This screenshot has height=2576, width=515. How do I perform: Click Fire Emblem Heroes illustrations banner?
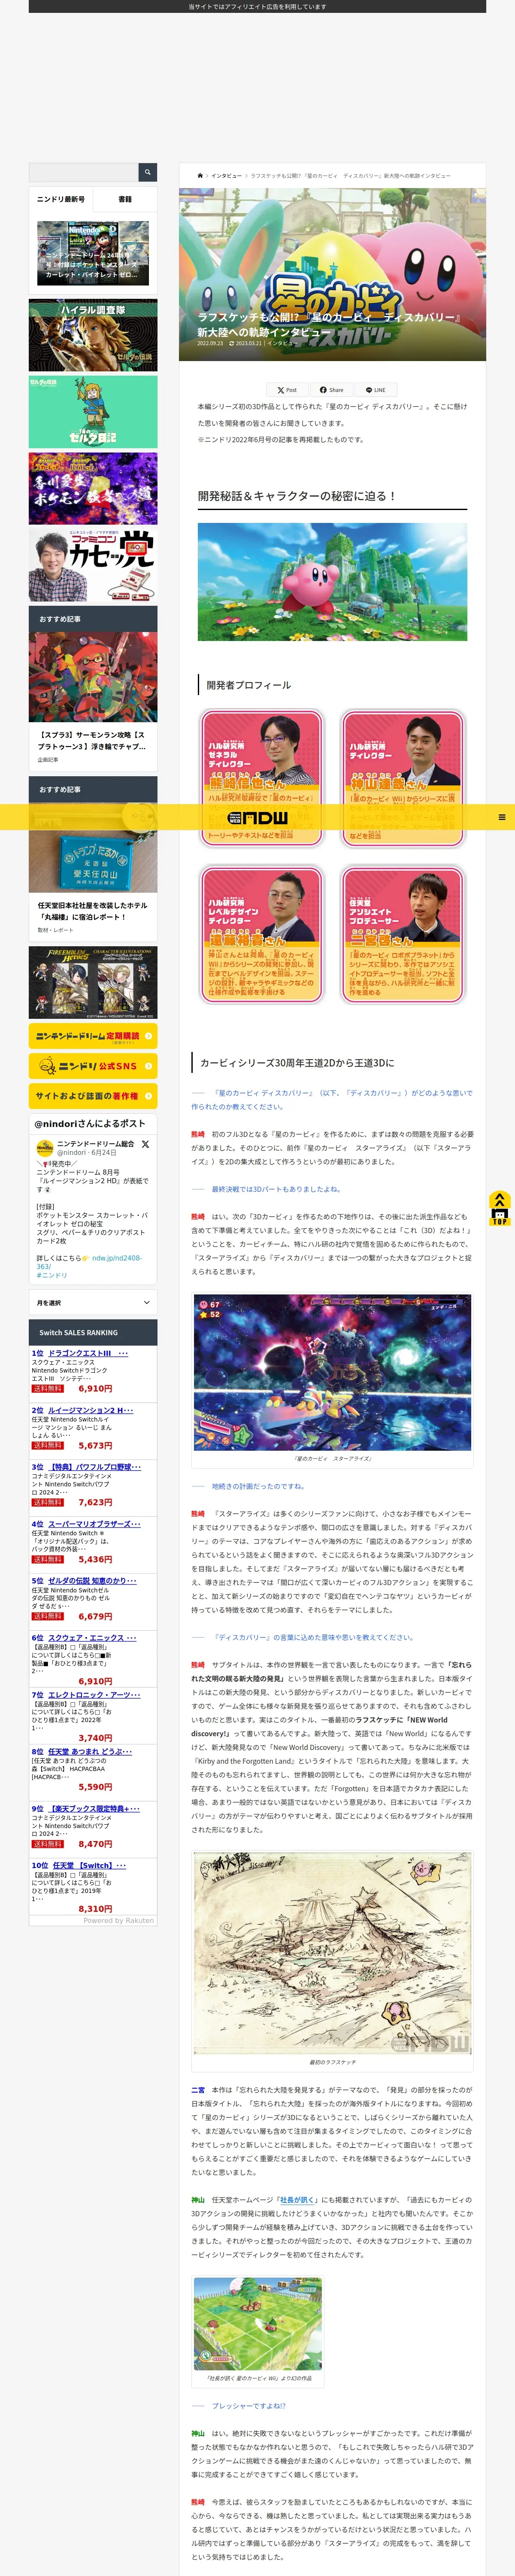click(93, 983)
